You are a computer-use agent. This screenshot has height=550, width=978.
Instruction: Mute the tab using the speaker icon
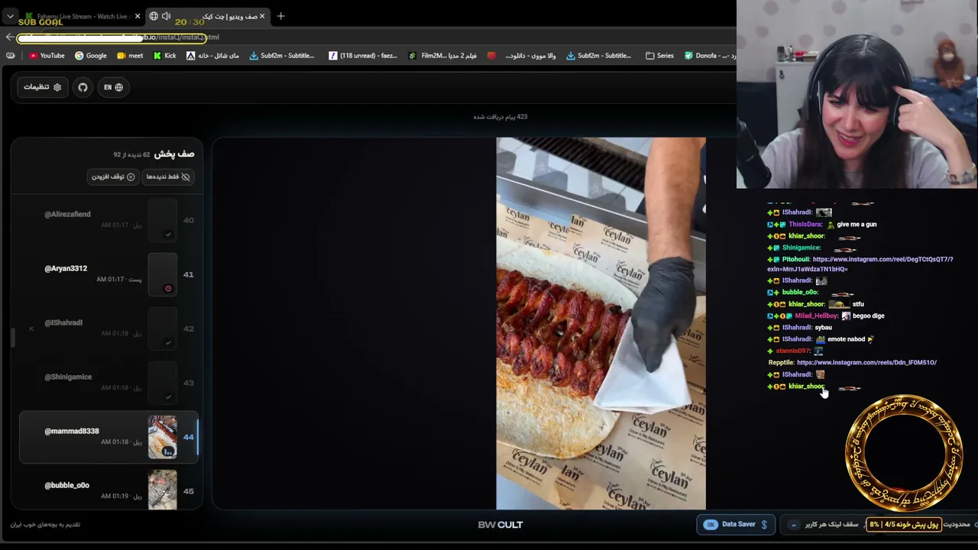click(167, 16)
